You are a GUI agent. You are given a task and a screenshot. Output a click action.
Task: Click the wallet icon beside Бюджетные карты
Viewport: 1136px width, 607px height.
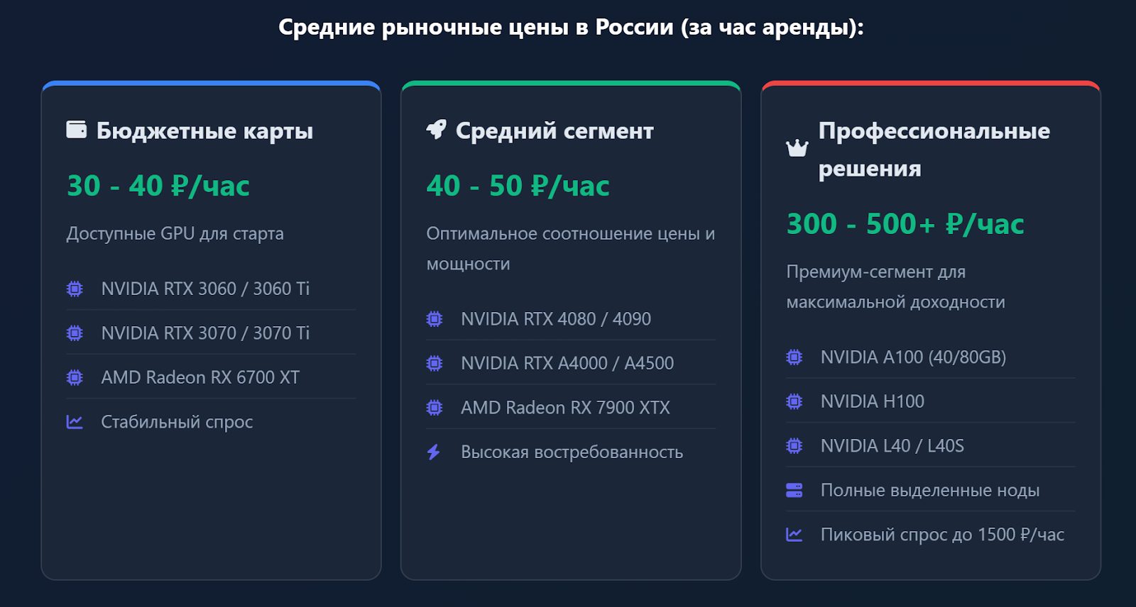coord(76,130)
